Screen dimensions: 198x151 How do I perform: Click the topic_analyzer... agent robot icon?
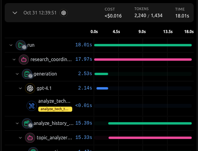pos(30,138)
